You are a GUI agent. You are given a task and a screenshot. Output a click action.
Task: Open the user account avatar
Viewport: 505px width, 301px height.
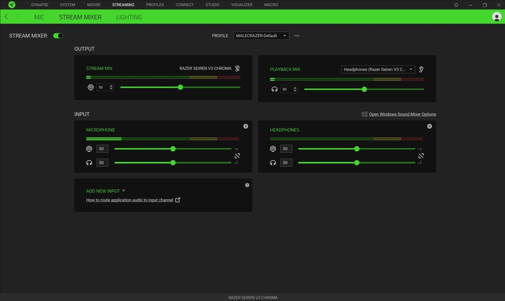[497, 17]
